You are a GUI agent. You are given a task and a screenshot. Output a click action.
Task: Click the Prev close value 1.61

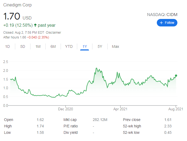[x=168, y=120]
